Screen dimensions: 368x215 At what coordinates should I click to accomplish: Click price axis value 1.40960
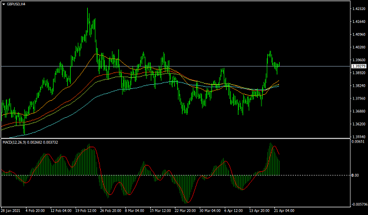click(x=359, y=35)
